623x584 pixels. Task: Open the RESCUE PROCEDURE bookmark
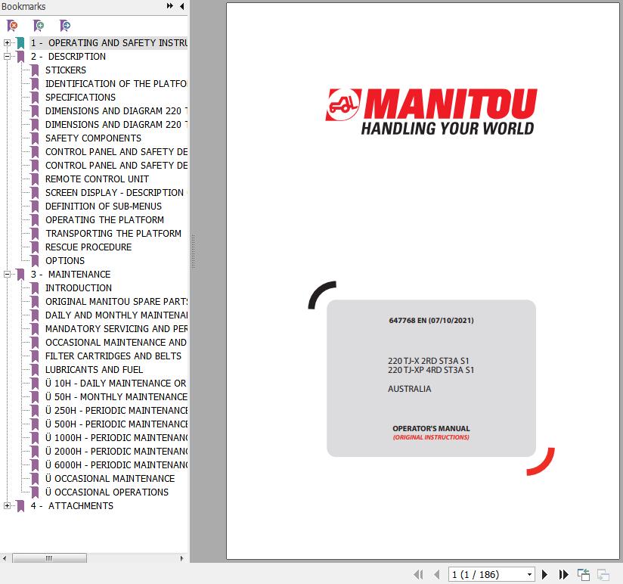coord(88,247)
